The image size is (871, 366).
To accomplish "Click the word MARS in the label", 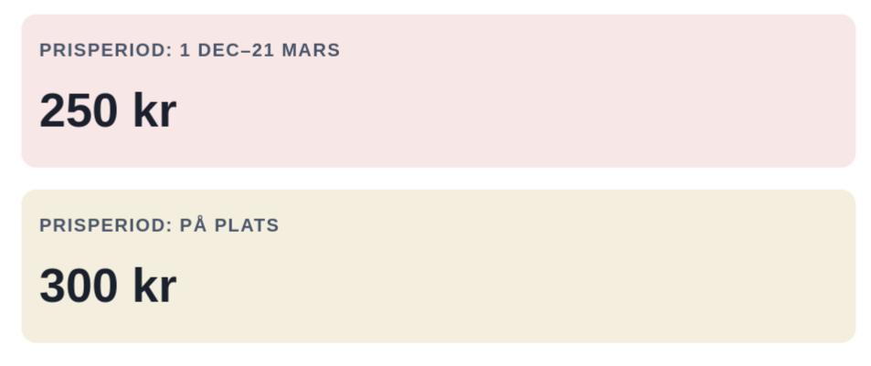I will 311,50.
